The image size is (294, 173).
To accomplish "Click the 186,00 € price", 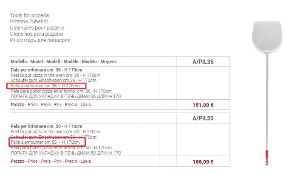I will pyautogui.click(x=203, y=162).
